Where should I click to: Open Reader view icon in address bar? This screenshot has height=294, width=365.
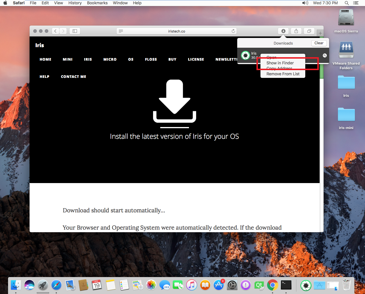[x=121, y=31]
